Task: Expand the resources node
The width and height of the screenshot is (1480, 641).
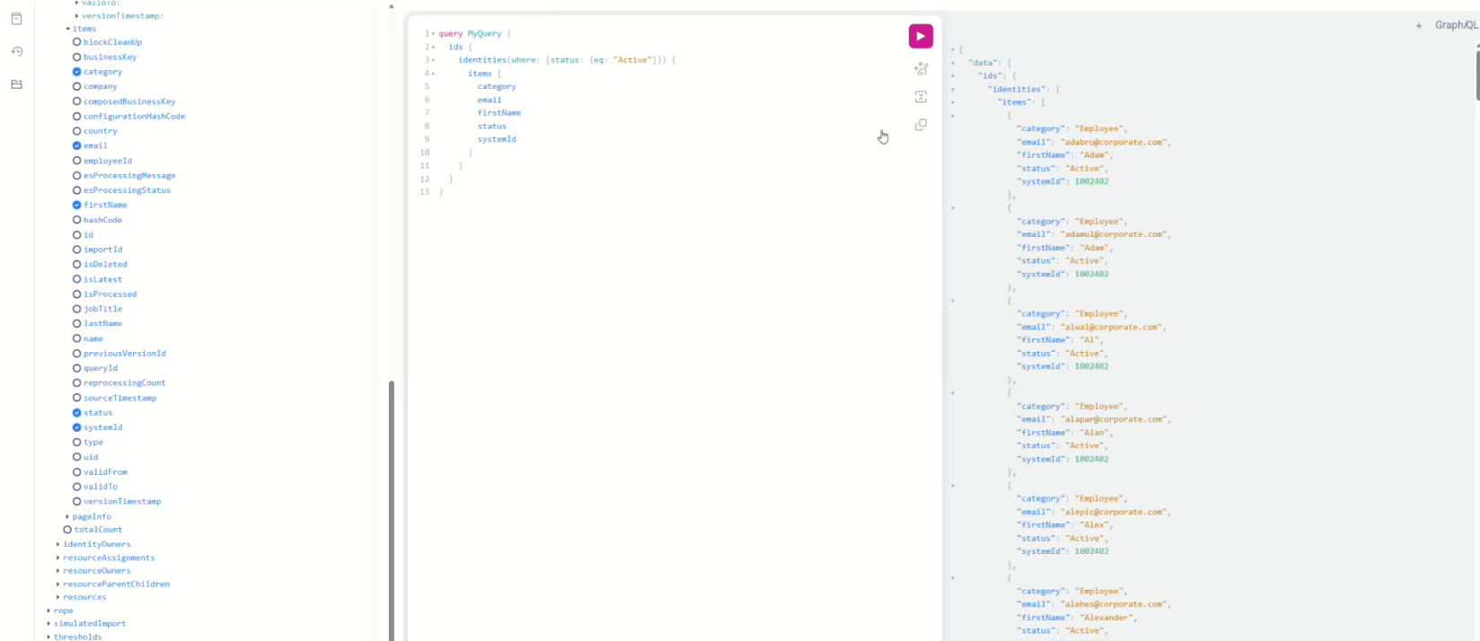Action: pos(58,597)
